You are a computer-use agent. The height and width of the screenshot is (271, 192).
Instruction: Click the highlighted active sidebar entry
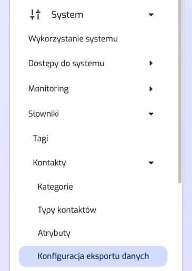coord(93,256)
